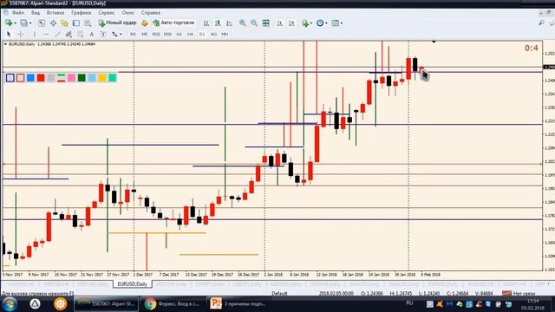Launch MetaEditor from the toolbar
This screenshot has width=555, height=312.
click(145, 23)
